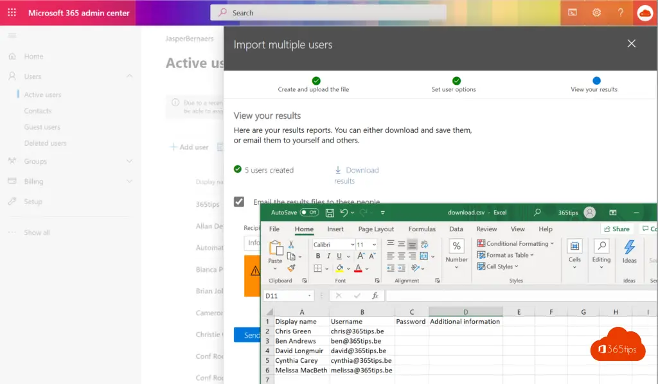Click Increase Font Size icon

[360, 256]
